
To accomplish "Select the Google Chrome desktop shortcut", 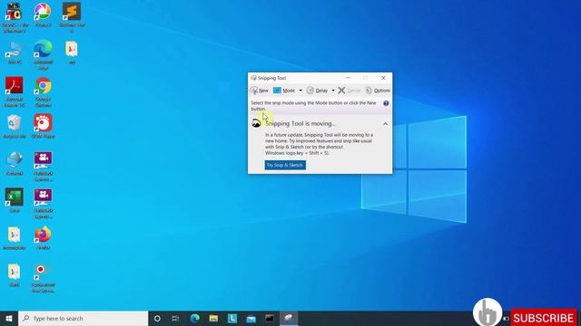I will point(43,92).
